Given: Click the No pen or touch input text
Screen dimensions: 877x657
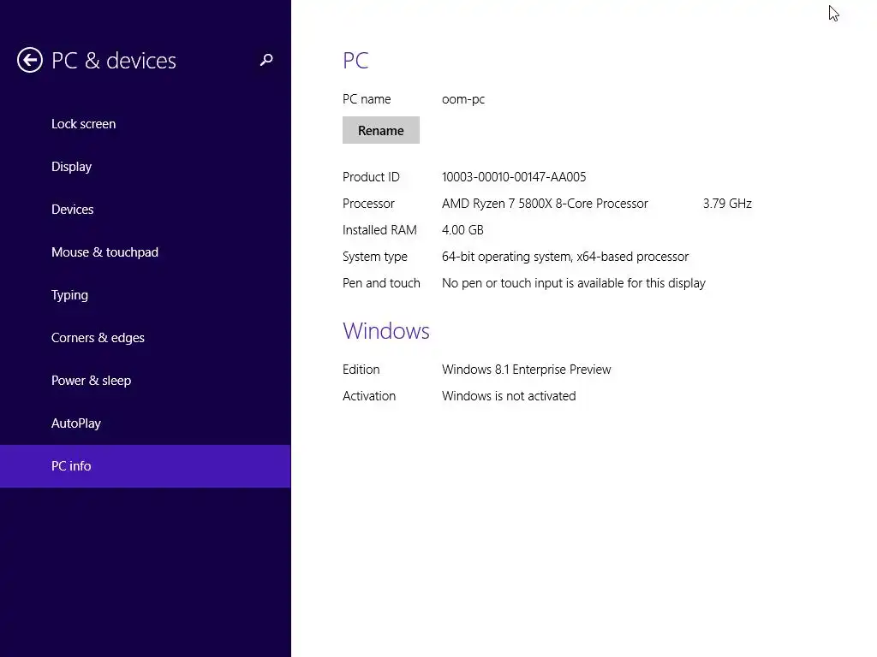Looking at the screenshot, I should click(573, 283).
